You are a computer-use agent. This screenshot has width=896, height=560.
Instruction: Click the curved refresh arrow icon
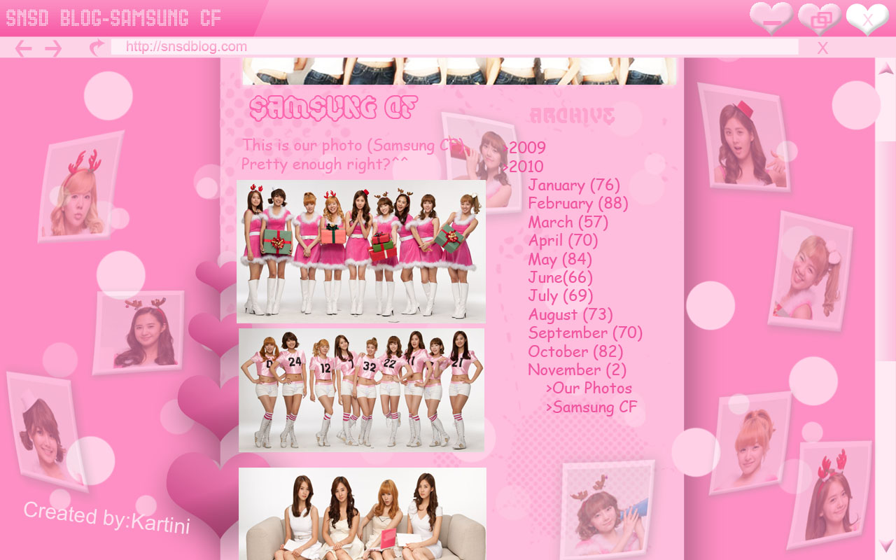97,48
